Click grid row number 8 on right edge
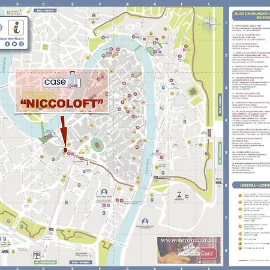 (226, 250)
